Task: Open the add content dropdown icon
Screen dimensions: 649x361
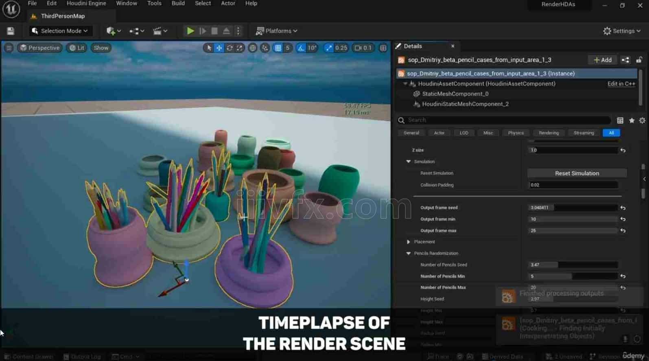Action: click(114, 31)
